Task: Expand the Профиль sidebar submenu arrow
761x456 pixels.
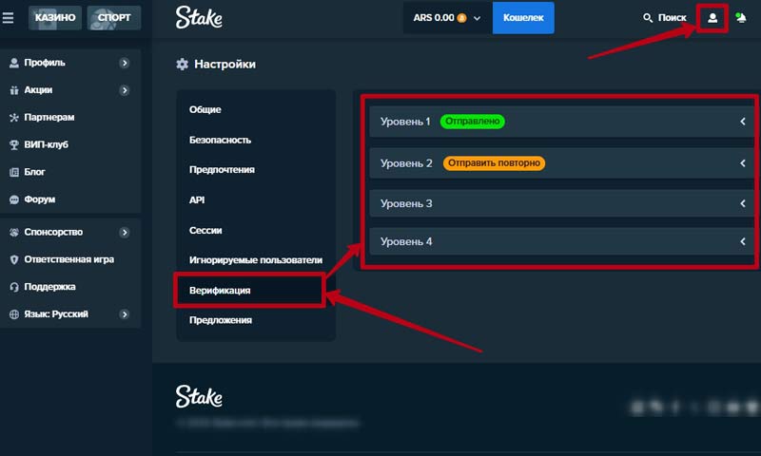Action: click(125, 64)
